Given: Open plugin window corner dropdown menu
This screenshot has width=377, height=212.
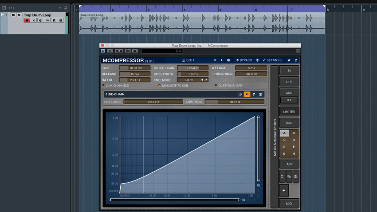Looking at the screenshot, I should [x=298, y=51].
